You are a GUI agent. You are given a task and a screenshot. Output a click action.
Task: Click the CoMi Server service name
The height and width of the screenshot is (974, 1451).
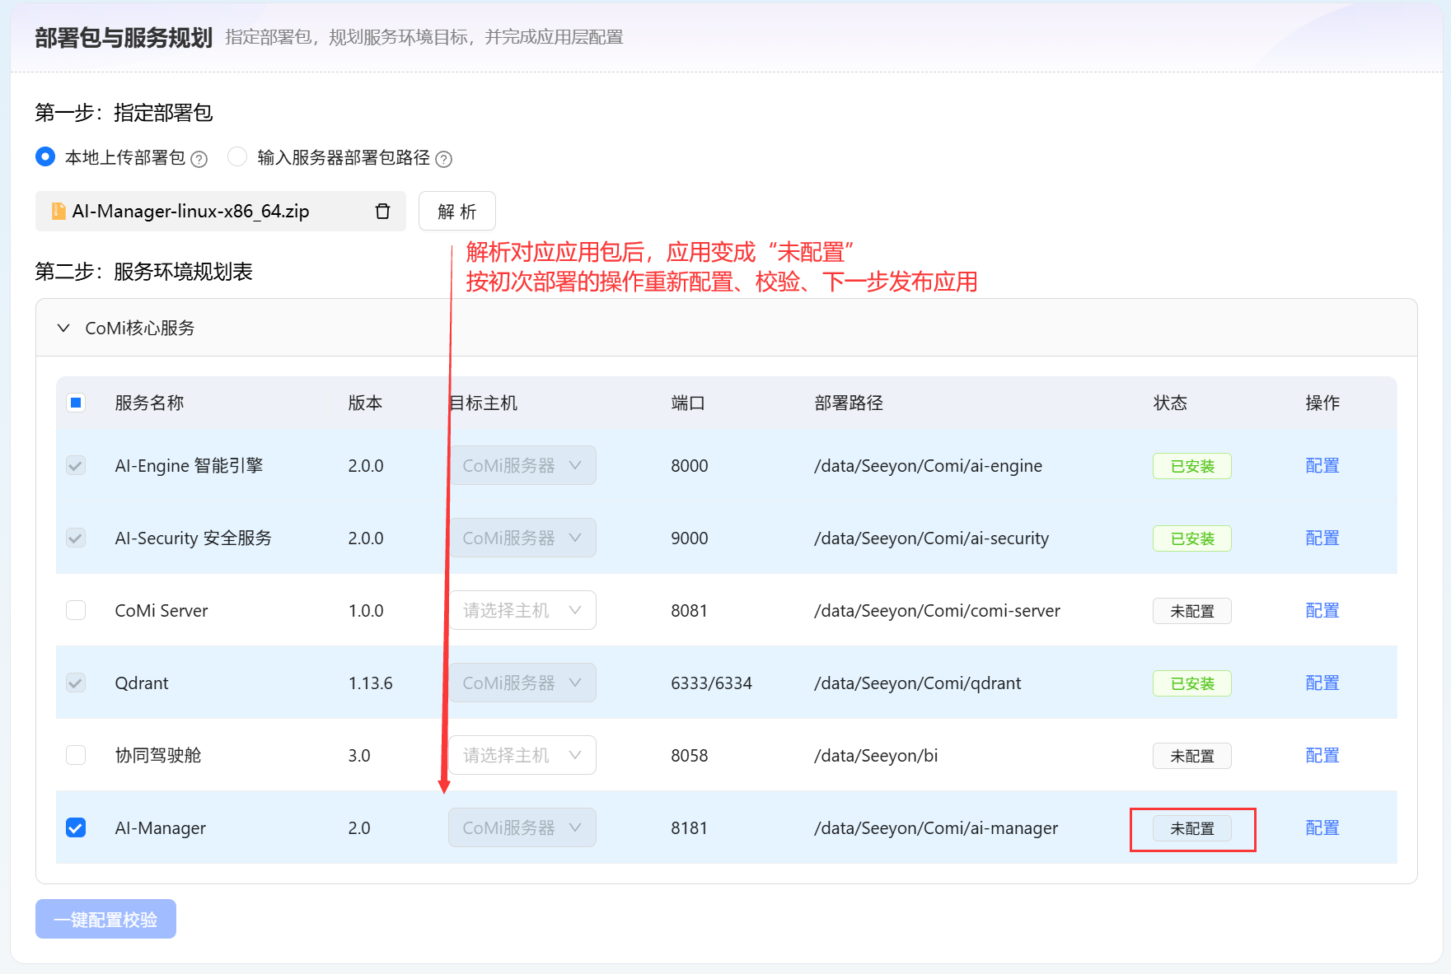pos(161,611)
